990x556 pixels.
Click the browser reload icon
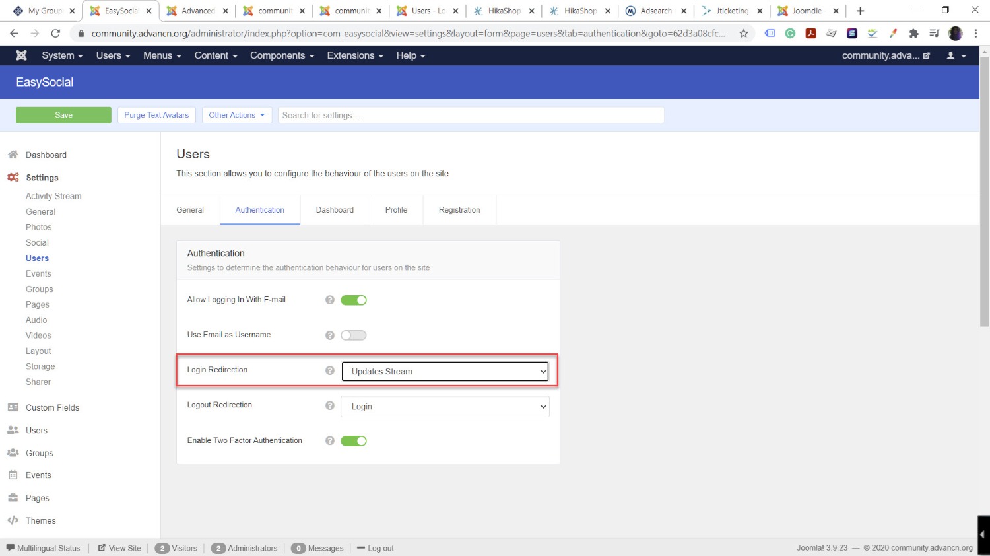(x=55, y=33)
